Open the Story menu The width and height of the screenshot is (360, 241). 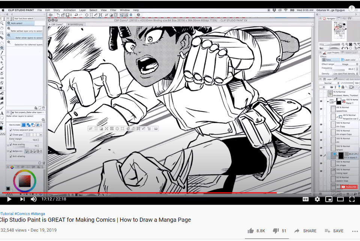57,10
